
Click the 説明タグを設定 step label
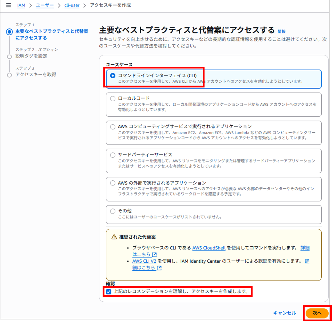tap(31, 56)
